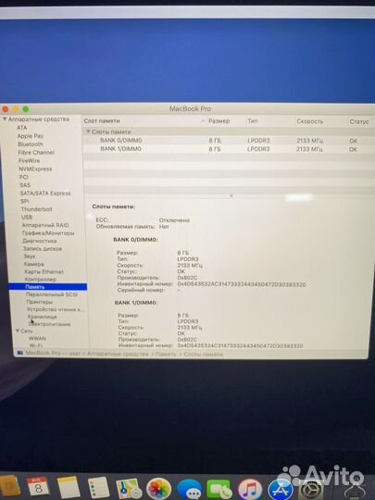
Task: Select ATA in the sidebar
Action: point(21,128)
